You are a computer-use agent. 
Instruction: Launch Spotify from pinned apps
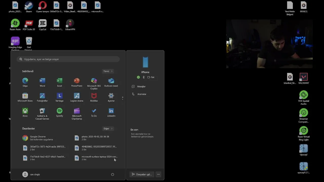click(59, 113)
